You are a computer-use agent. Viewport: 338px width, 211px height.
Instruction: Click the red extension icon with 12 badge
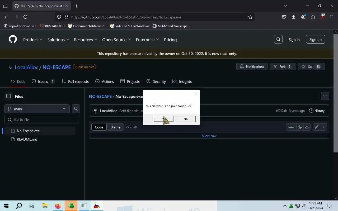coord(322,17)
